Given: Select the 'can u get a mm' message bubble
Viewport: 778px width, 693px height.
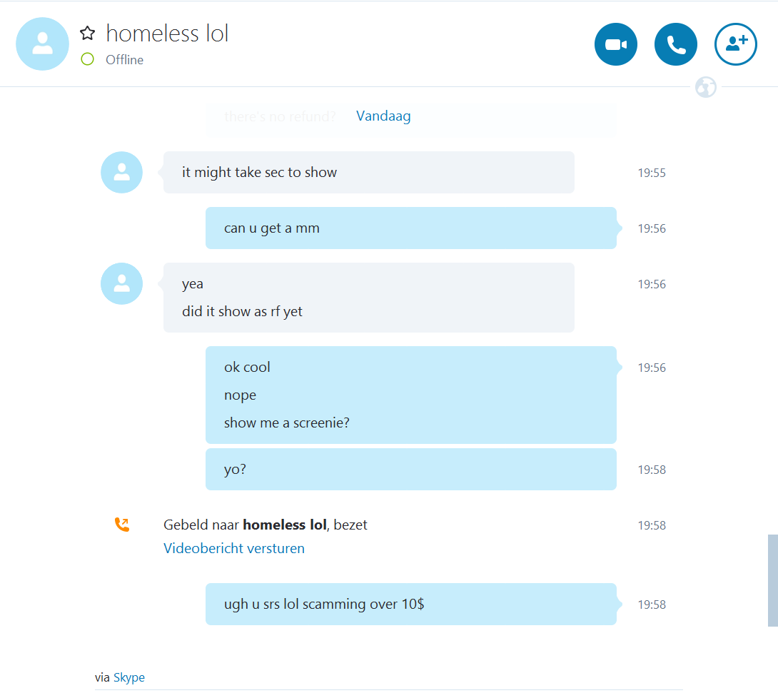Looking at the screenshot, I should 411,228.
